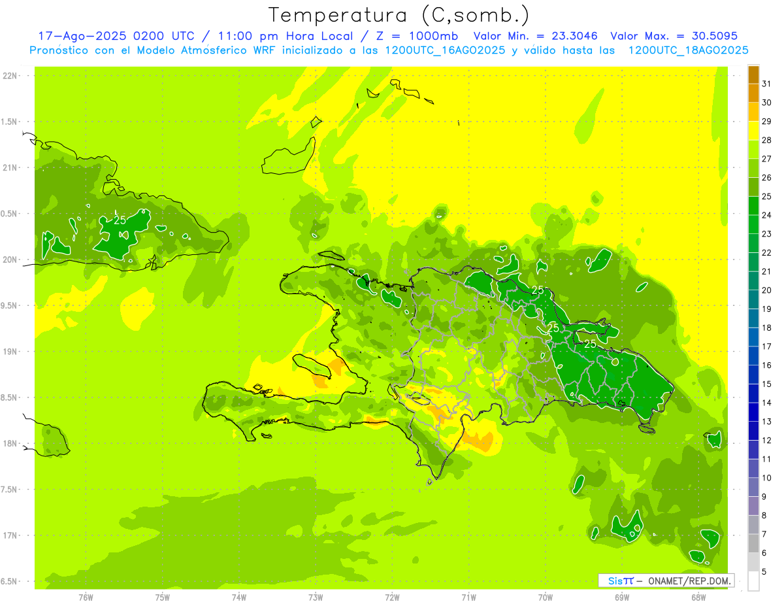Screen dimensions: 784x606
Task: Pick the orange legend swatch between 30 and 31
Action: 753,93
